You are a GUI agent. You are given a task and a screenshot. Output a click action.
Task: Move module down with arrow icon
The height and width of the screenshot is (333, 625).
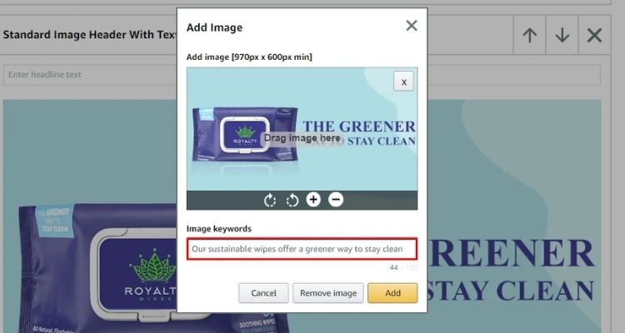[562, 36]
